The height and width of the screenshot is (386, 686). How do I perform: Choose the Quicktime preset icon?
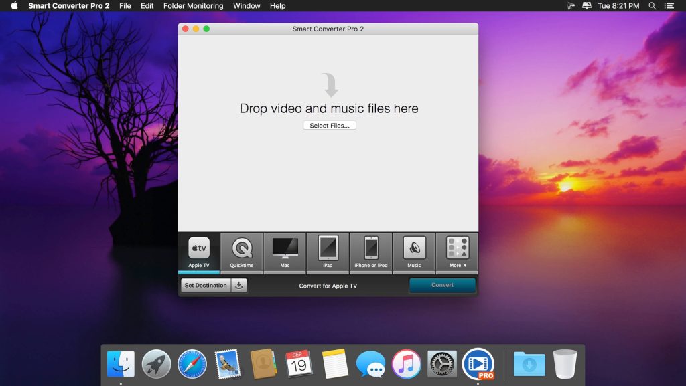(242, 252)
